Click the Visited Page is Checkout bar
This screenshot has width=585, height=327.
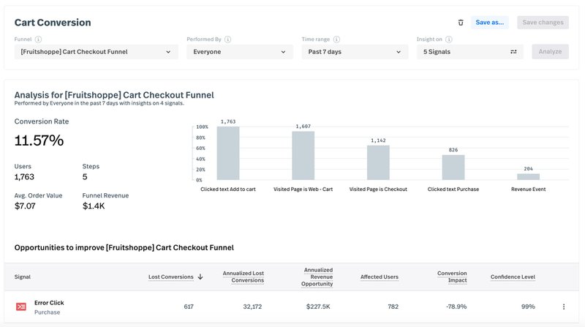click(x=378, y=162)
